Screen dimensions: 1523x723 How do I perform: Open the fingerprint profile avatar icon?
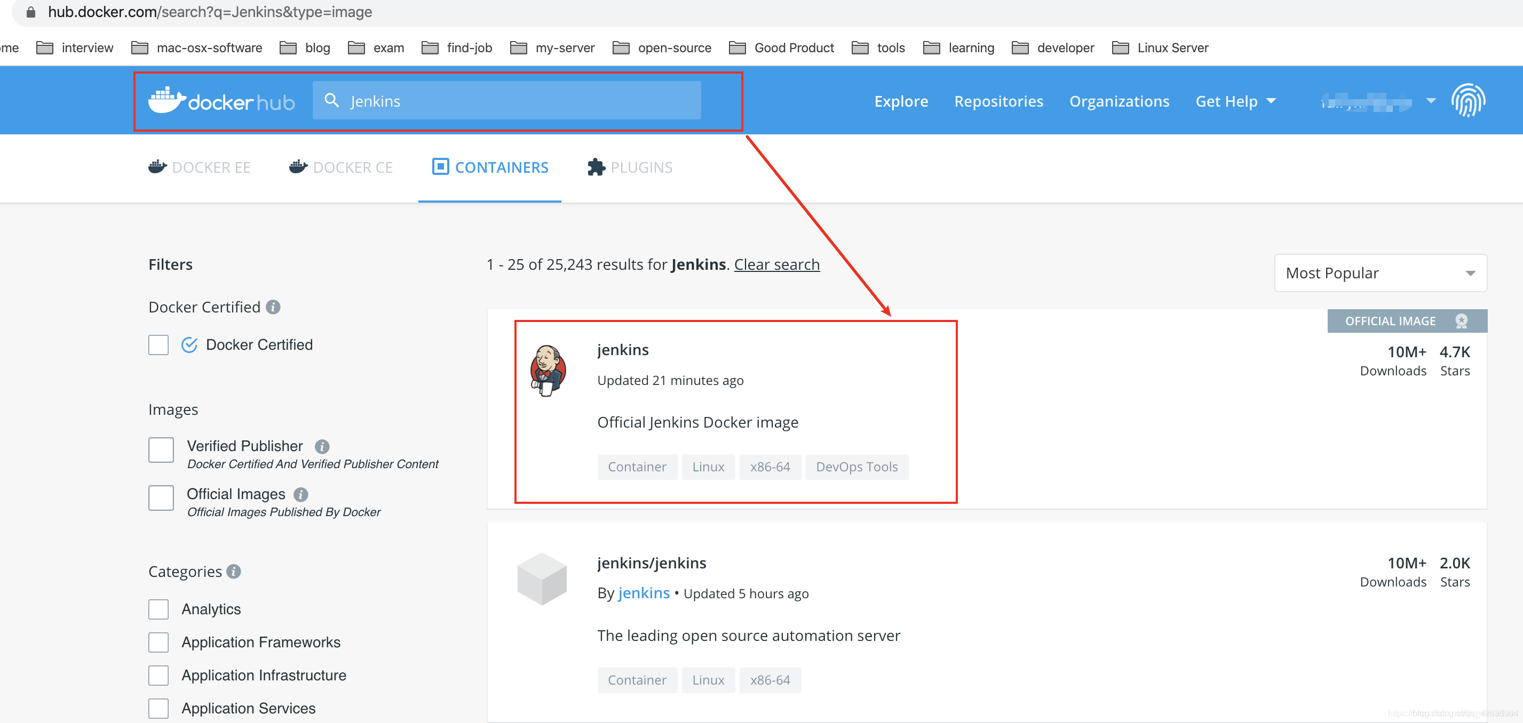pyautogui.click(x=1468, y=100)
